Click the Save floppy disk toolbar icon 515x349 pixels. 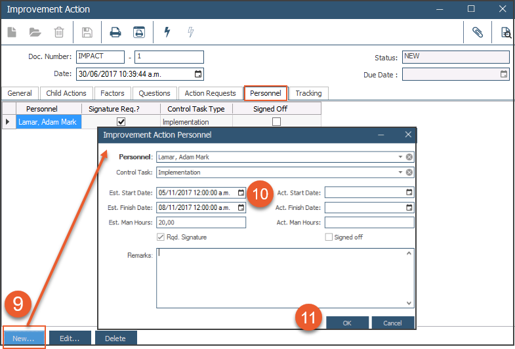click(x=87, y=32)
